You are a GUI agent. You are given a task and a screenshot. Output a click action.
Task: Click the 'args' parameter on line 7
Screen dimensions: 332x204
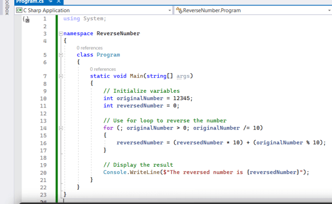183,76
